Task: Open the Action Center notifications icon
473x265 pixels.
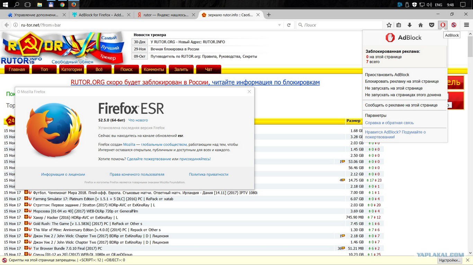Action: pos(463,5)
